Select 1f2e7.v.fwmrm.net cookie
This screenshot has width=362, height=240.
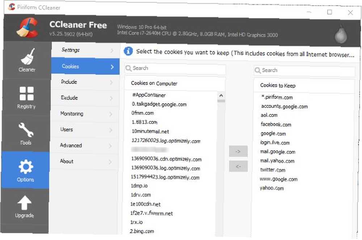tap(151, 213)
